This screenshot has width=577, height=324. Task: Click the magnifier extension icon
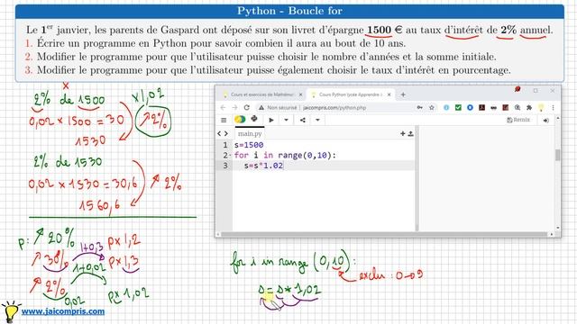(x=517, y=108)
